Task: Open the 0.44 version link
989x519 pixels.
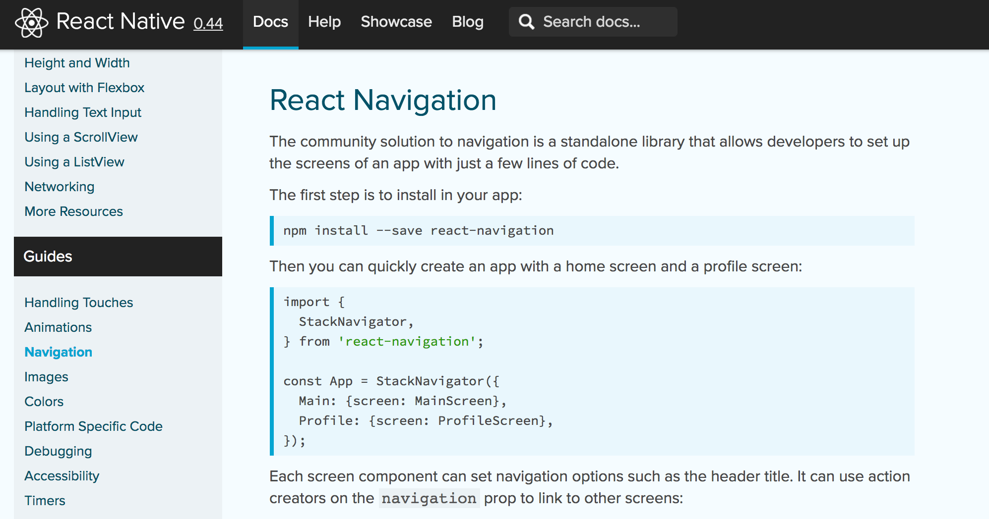Action: [x=208, y=23]
